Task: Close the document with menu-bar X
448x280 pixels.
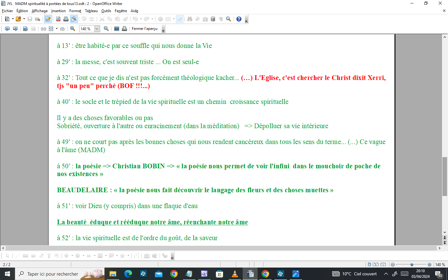Action: point(444,11)
